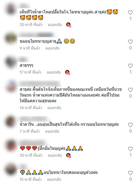Open the first commenter's profile picture
The image size is (140, 184).
point(11,9)
